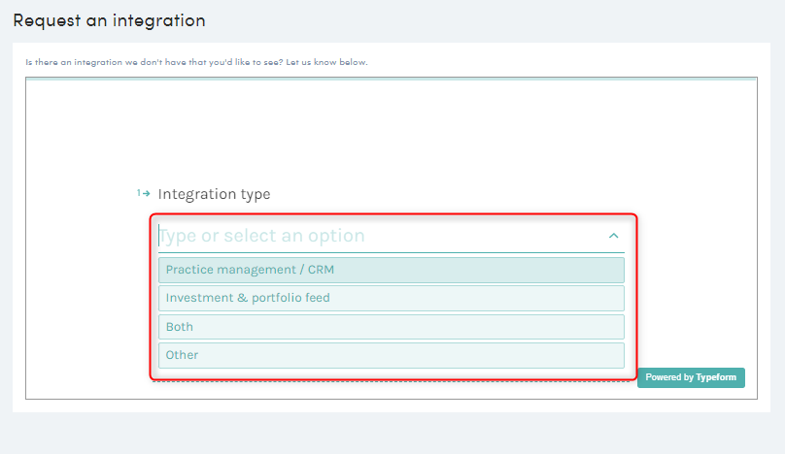785x454 pixels.
Task: Click the 'Request an integration' heading
Action: (x=109, y=20)
